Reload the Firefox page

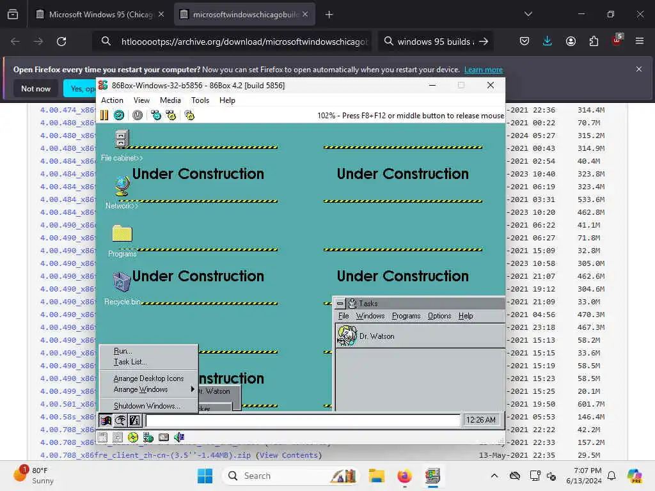(x=61, y=42)
